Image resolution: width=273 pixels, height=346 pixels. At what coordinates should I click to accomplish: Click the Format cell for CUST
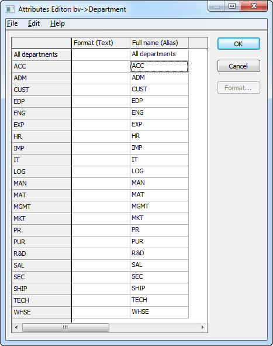pyautogui.click(x=101, y=90)
